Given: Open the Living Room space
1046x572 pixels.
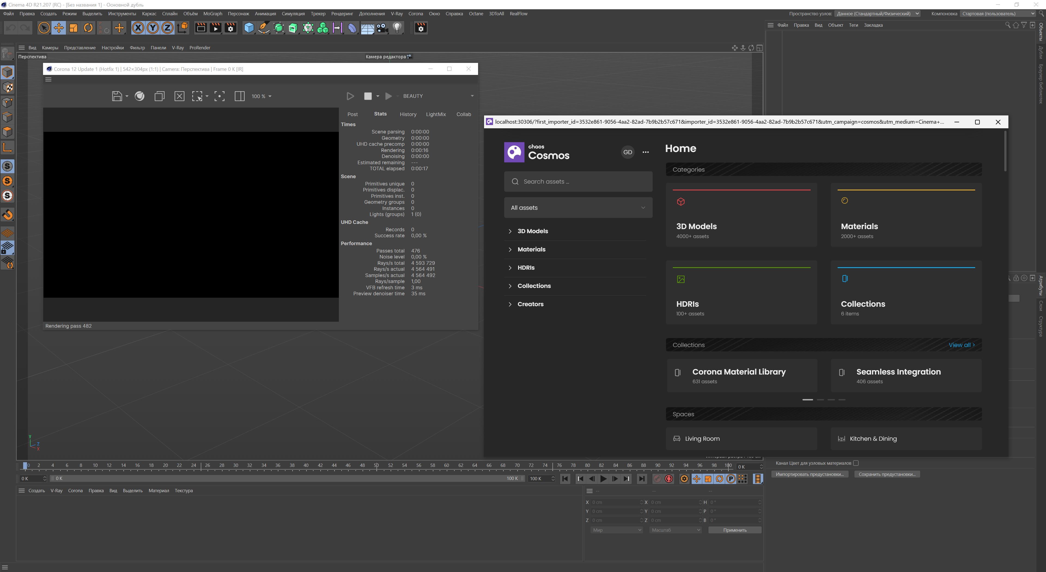Looking at the screenshot, I should click(741, 439).
